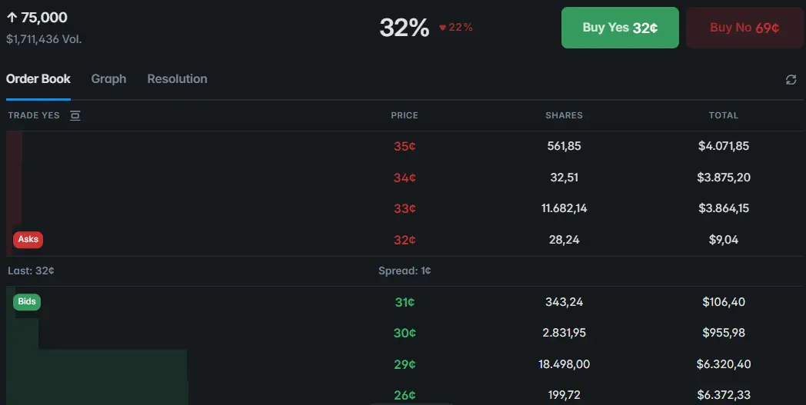Open the Resolution tab
Viewport: 806px width, 405px height.
tap(177, 79)
